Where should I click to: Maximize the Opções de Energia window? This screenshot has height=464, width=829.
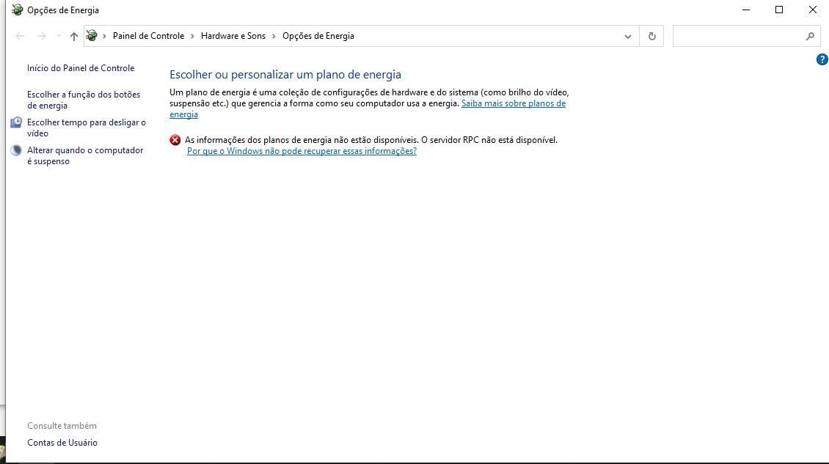pyautogui.click(x=779, y=10)
